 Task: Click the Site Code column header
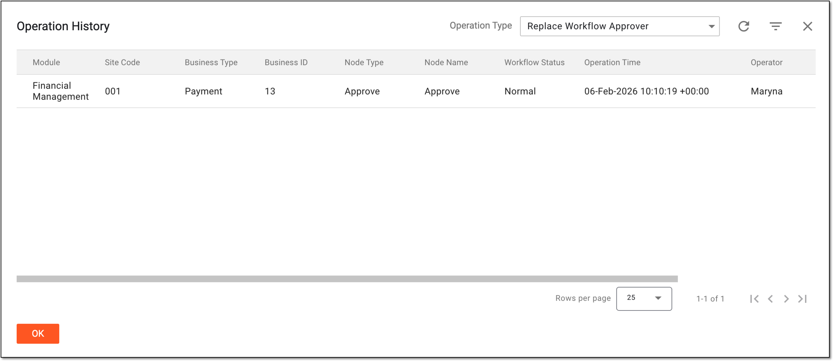pyautogui.click(x=122, y=63)
